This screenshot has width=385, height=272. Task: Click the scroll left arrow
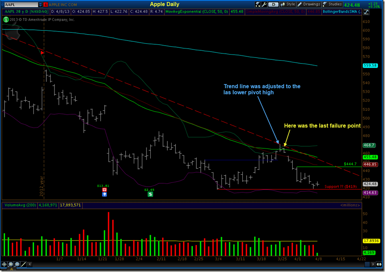tap(30, 264)
